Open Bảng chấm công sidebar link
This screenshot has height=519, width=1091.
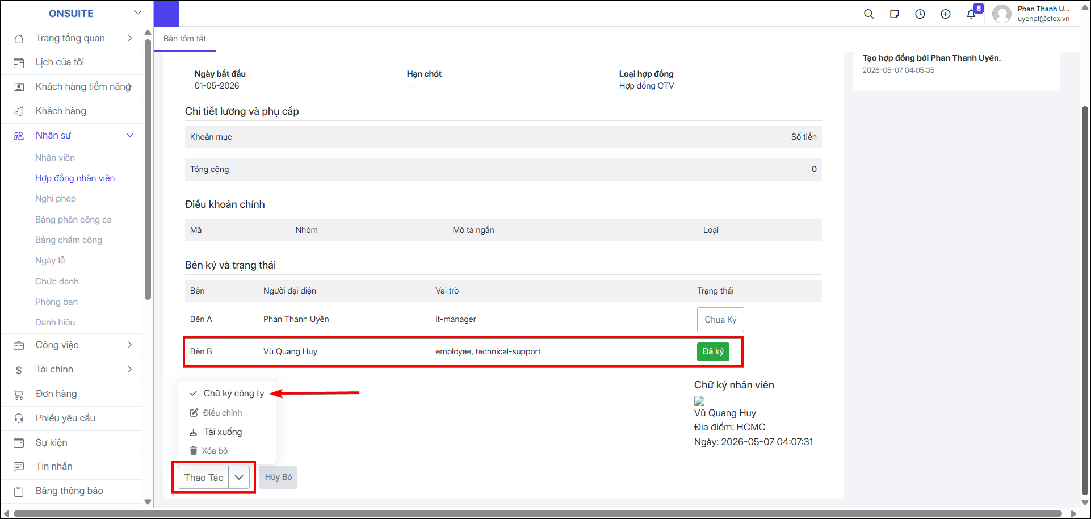(x=69, y=240)
